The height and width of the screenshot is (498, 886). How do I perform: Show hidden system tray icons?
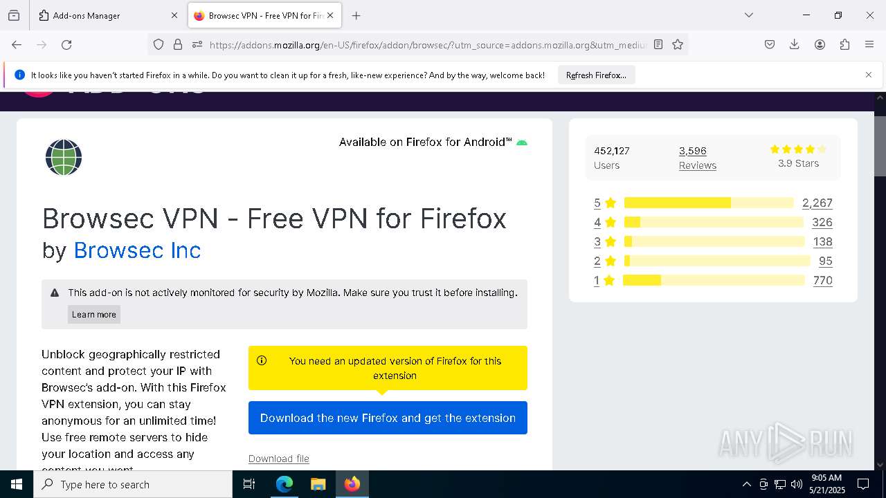click(x=746, y=484)
